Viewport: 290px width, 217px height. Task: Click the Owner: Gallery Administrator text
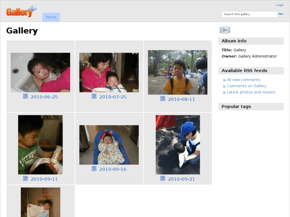point(249,56)
